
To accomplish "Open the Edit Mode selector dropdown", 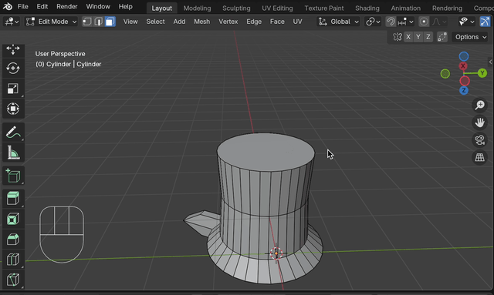I will point(52,22).
